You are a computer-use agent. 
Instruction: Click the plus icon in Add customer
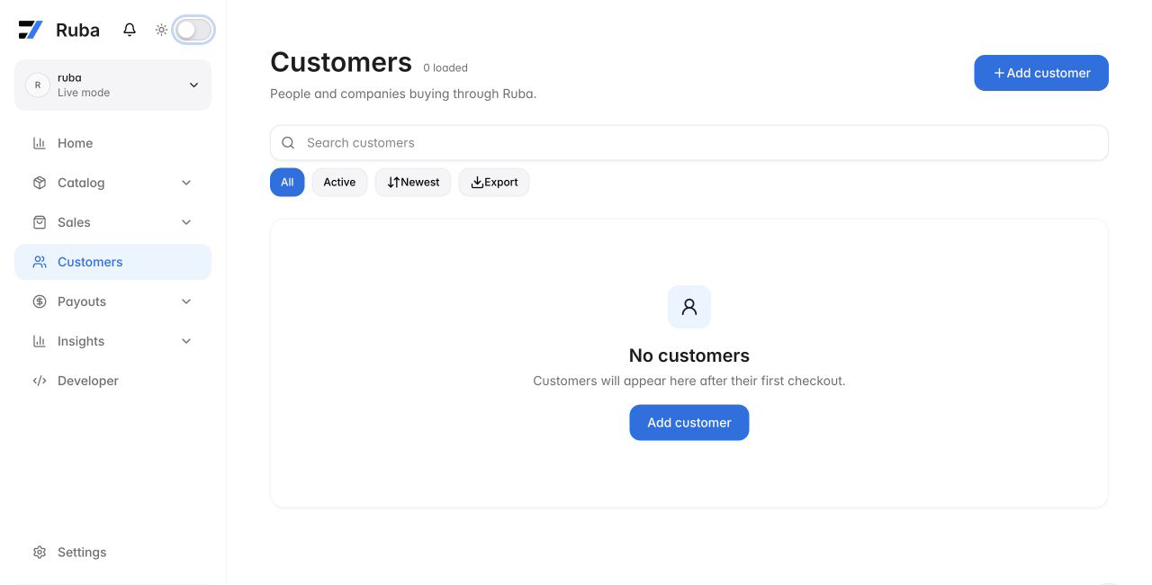[x=999, y=73]
